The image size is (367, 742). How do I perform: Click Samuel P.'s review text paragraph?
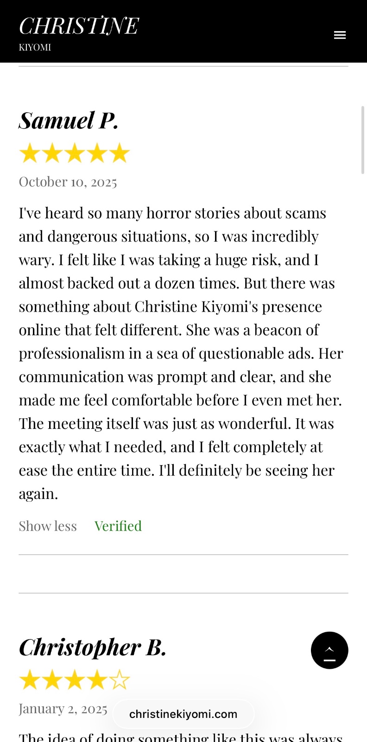tap(181, 353)
